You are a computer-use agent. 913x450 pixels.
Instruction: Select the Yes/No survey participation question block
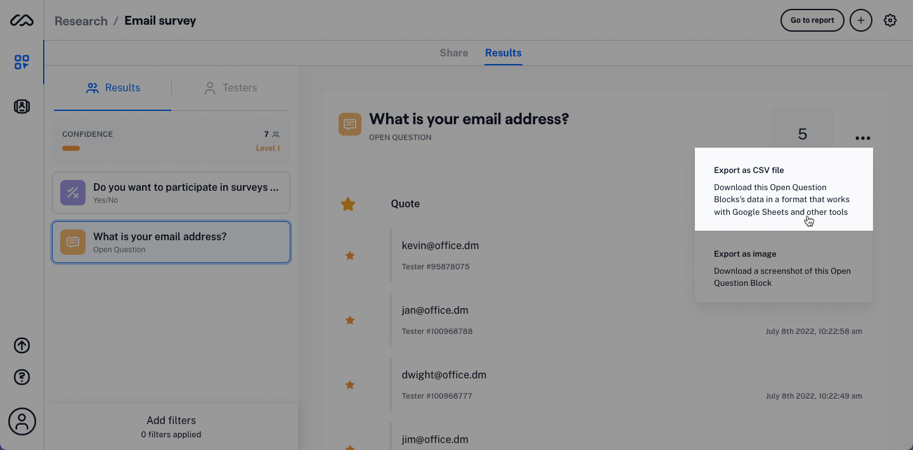coord(171,192)
